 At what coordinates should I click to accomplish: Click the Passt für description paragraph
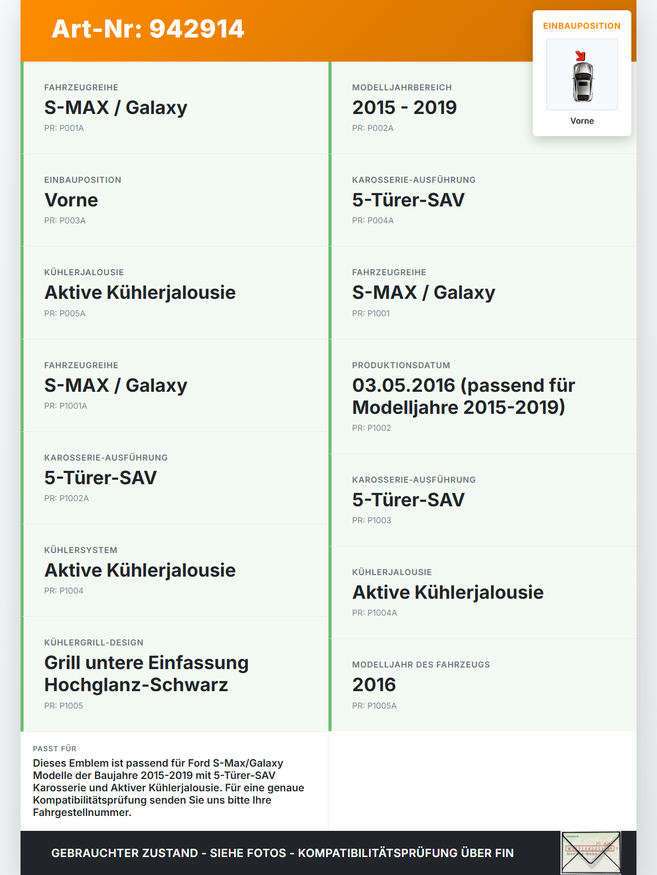(x=169, y=788)
